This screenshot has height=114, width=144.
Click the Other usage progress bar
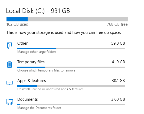(x=71, y=48)
